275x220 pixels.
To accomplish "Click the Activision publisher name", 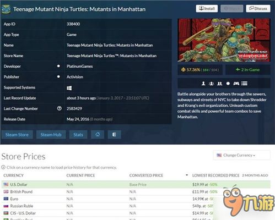I will [x=75, y=77].
